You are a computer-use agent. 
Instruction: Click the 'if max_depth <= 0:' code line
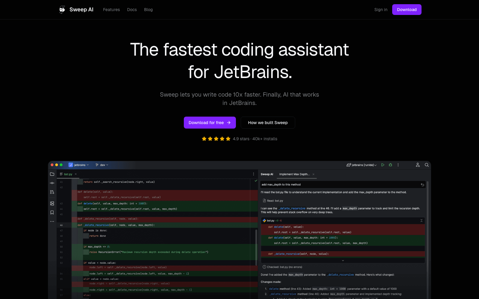click(97, 247)
